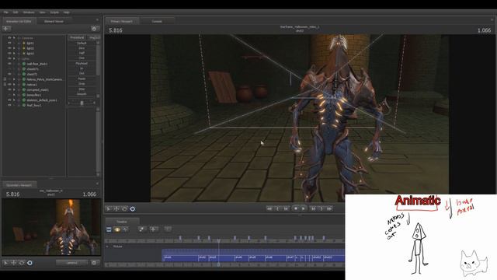Image resolution: width=497 pixels, height=280 pixels.
Task: Expand the light2 animation set
Action: 14,48
